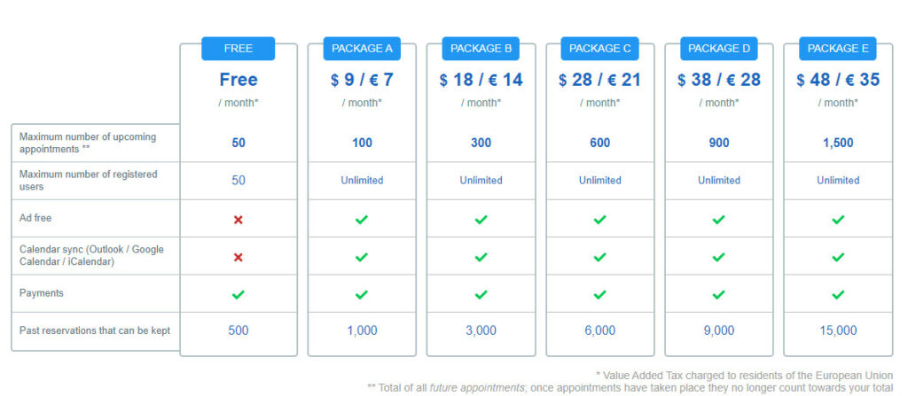Click the Unlimited users text under Package A

(362, 181)
